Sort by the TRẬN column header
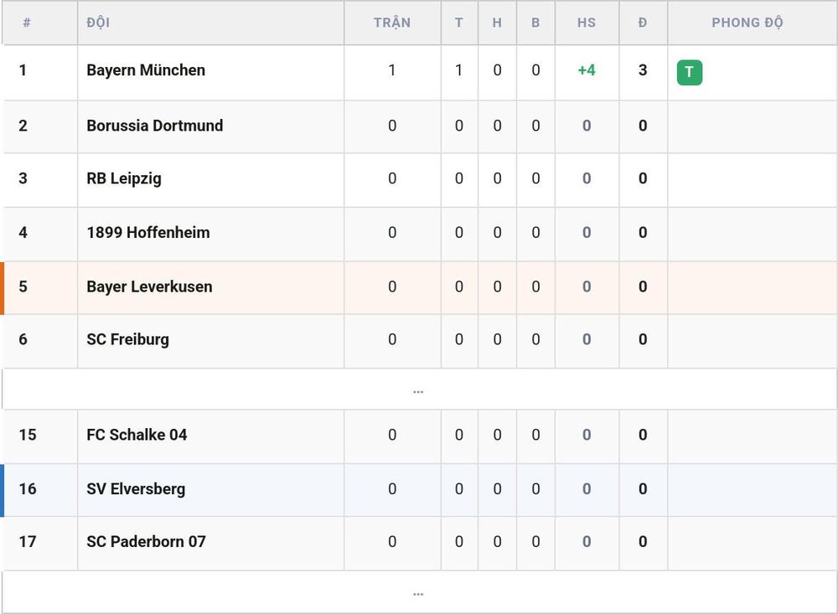838x614 pixels. point(391,23)
